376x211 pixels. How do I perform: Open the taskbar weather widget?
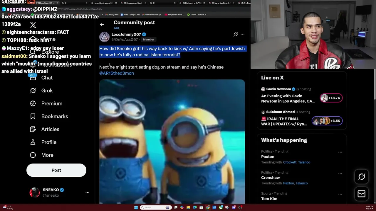click(x=8, y=207)
